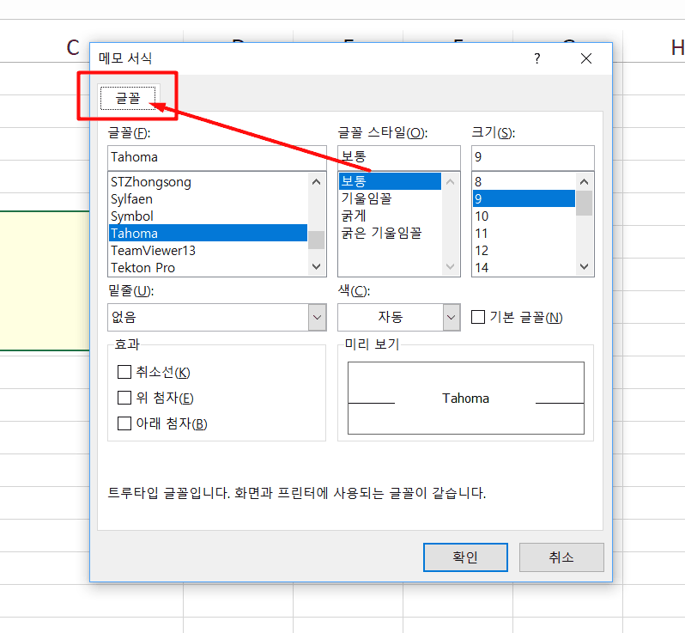
Task: Select column H header in the spreadsheet
Action: 677,47
